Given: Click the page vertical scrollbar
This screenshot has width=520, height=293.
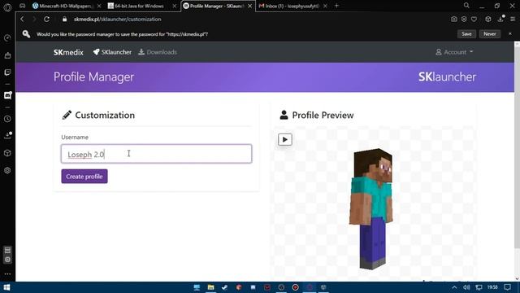Looking at the screenshot, I should tap(517, 146).
